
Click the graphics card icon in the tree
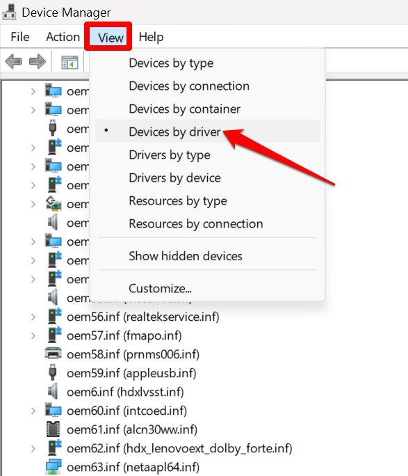coord(54,204)
